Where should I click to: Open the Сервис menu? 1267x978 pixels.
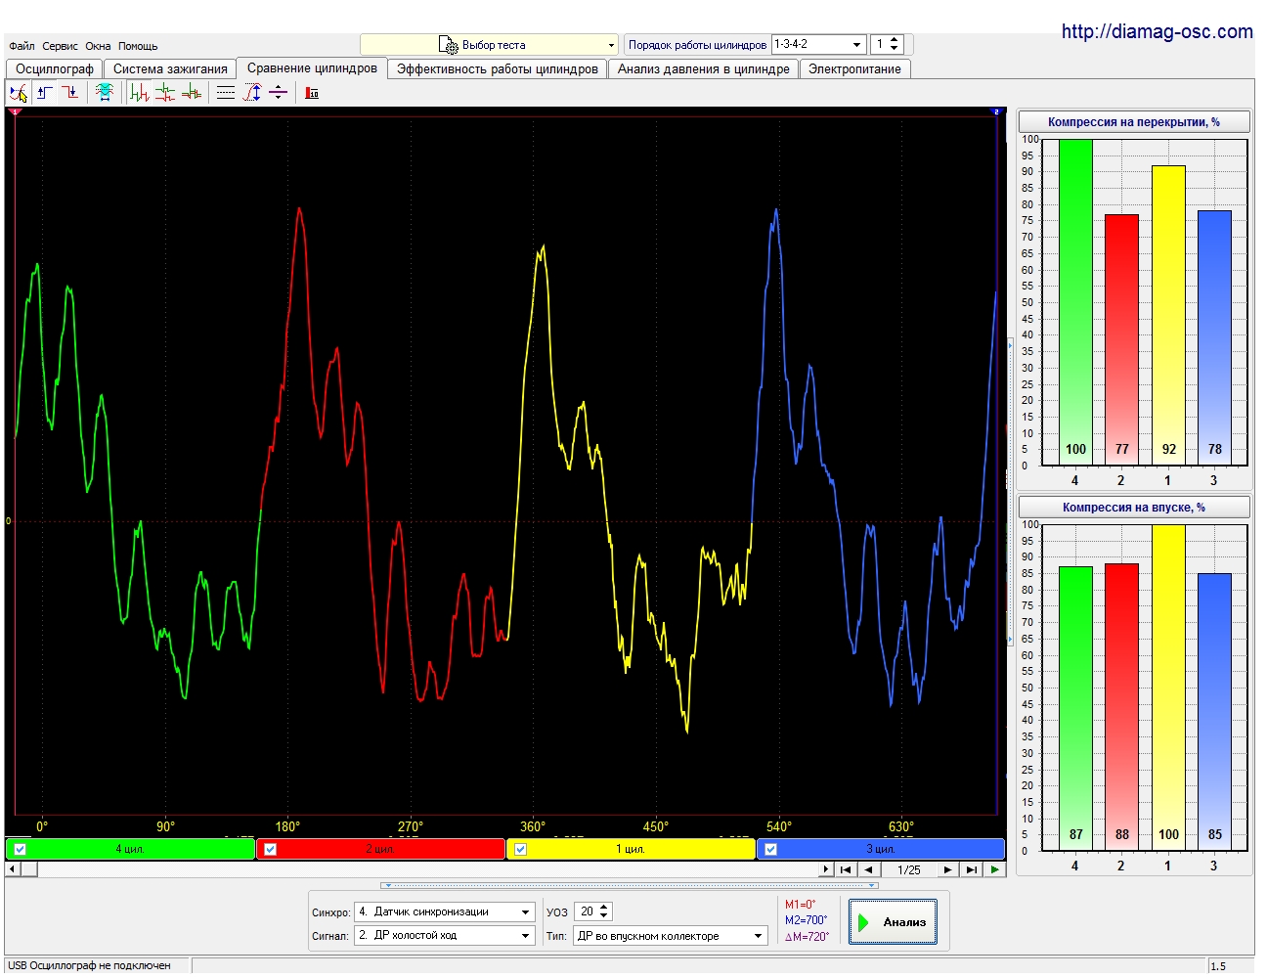(x=60, y=46)
